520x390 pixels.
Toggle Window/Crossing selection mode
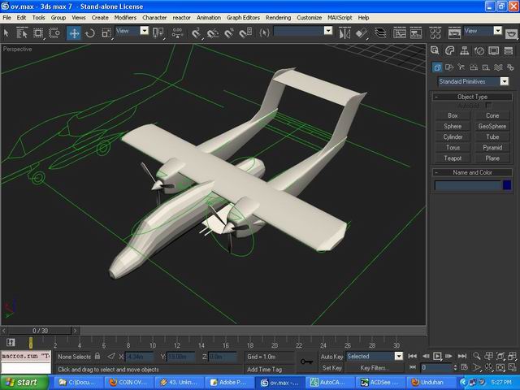pyautogui.click(x=54, y=32)
